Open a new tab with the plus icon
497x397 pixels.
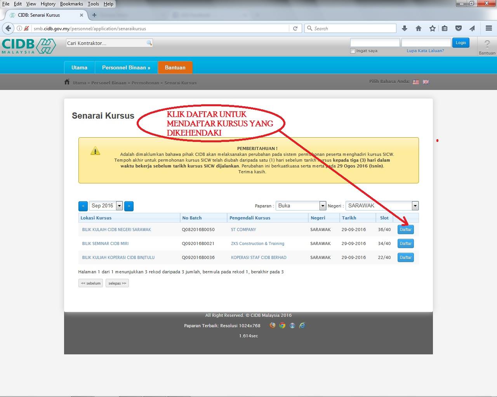coord(94,15)
